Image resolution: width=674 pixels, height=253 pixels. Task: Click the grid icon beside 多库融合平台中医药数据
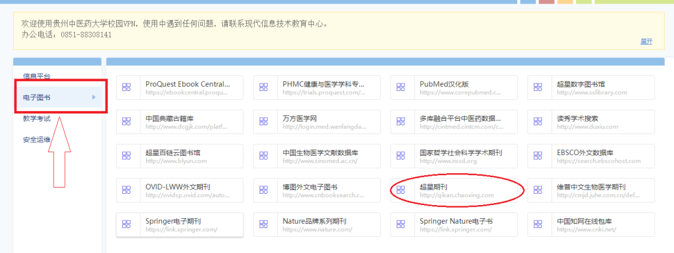[x=401, y=122]
